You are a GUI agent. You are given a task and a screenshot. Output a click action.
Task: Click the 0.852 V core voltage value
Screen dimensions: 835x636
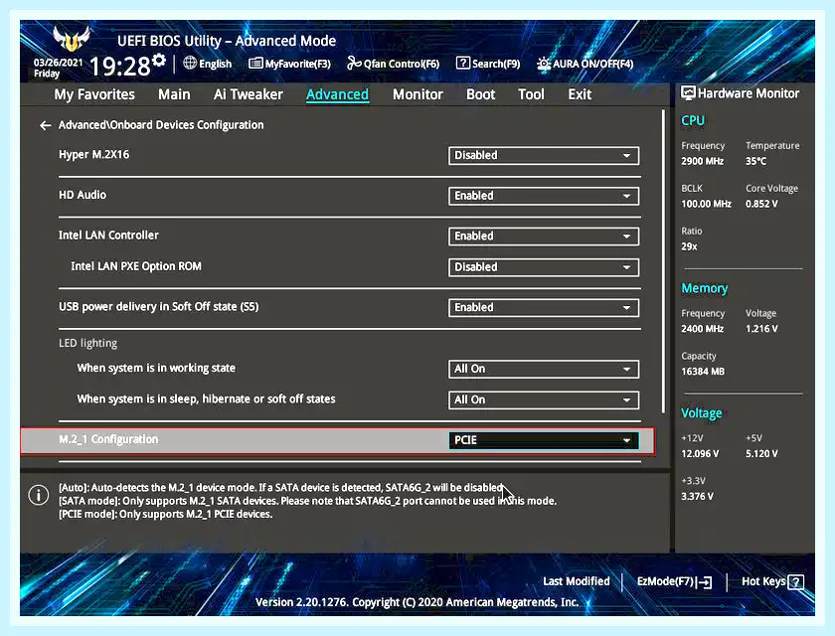(x=761, y=204)
